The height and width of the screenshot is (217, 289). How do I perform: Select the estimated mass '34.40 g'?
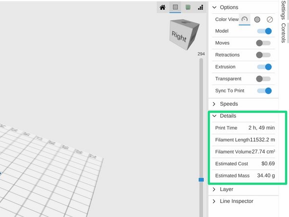click(x=266, y=175)
